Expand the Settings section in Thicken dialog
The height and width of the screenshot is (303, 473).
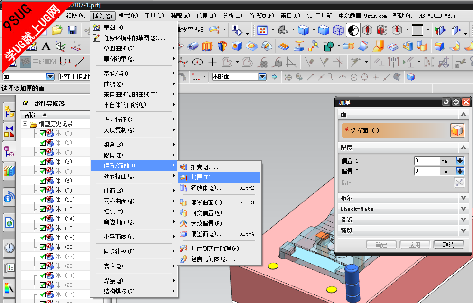pyautogui.click(x=464, y=220)
